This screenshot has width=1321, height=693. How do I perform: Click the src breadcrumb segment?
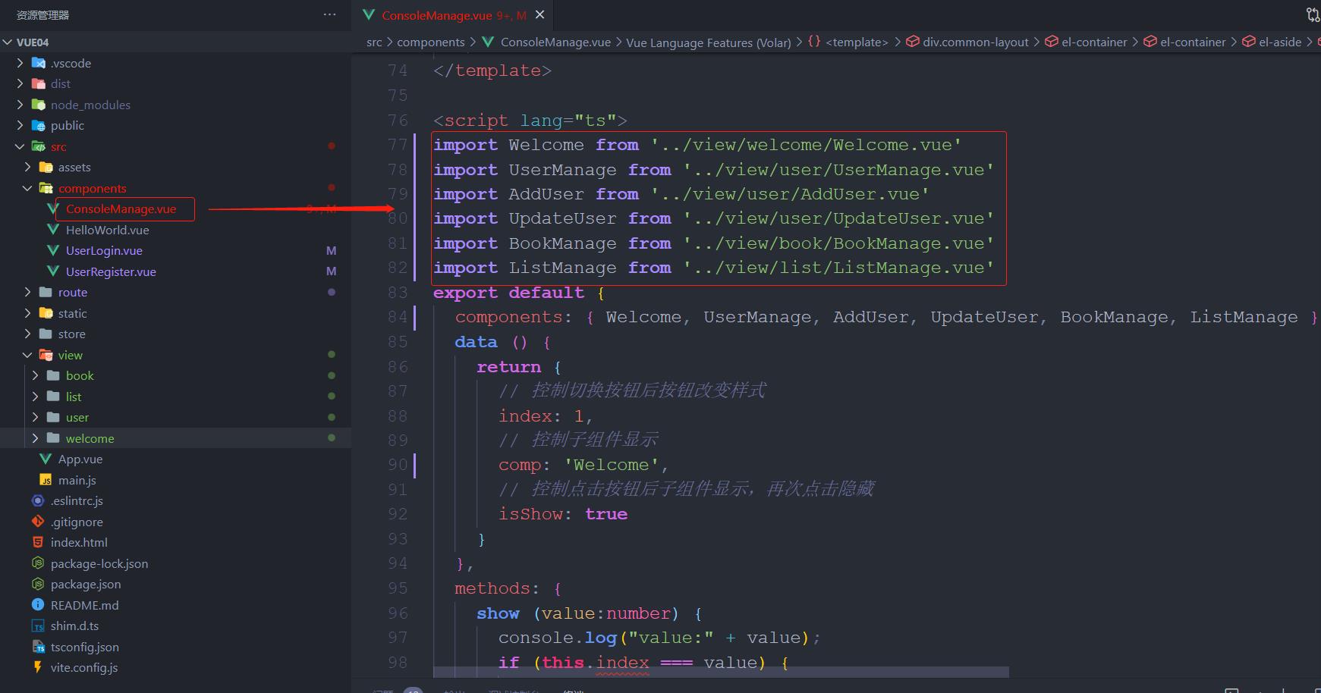click(x=374, y=42)
